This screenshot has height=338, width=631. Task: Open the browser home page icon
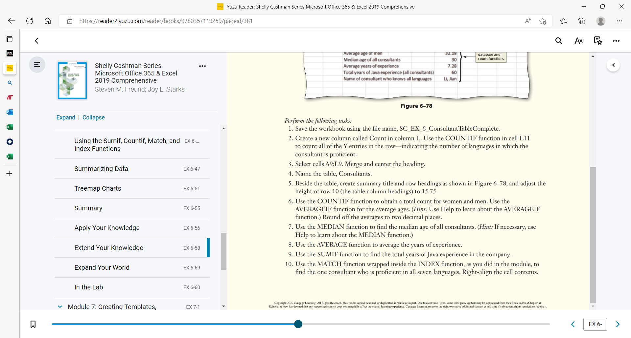pos(48,21)
